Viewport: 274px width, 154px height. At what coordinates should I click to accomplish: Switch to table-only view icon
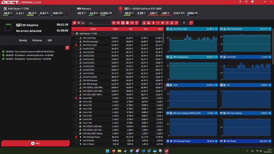click(x=79, y=23)
